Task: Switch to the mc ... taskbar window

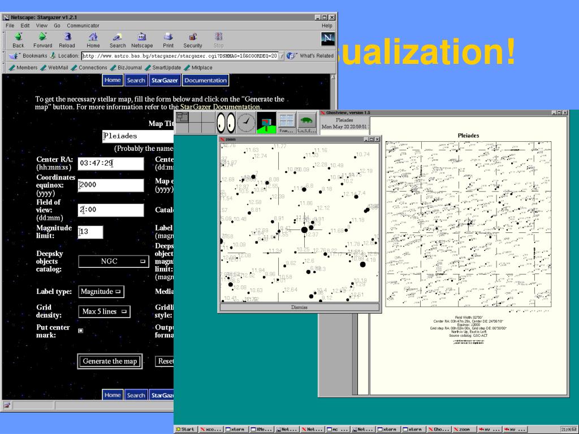Action: coord(338,429)
